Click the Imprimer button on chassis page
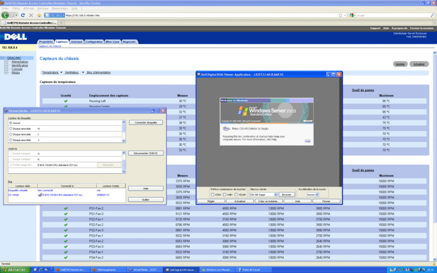The image size is (437, 273). coord(400,64)
